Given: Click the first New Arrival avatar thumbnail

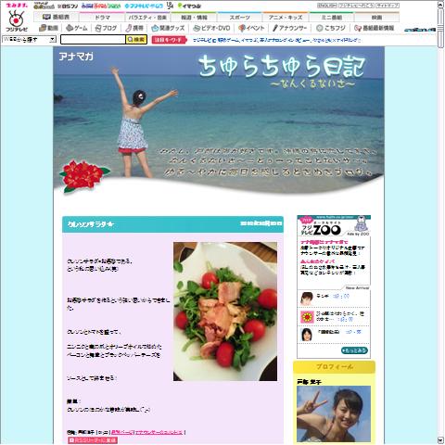Looking at the screenshot, I should 307,299.
